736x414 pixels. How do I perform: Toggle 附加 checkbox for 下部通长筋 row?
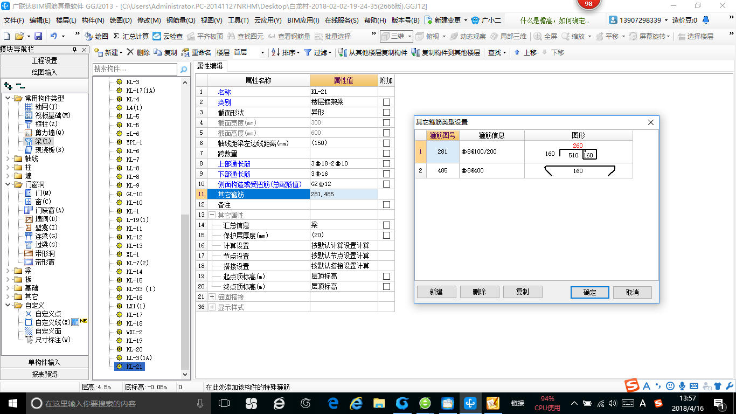tap(386, 174)
